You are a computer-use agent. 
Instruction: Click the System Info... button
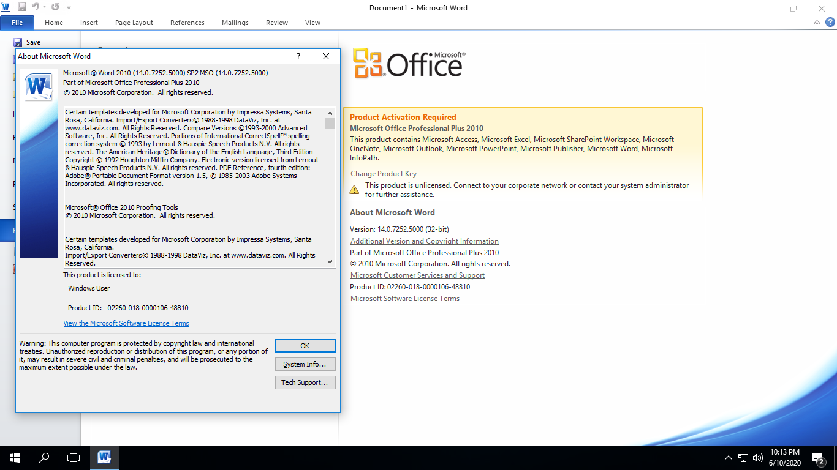(305, 364)
